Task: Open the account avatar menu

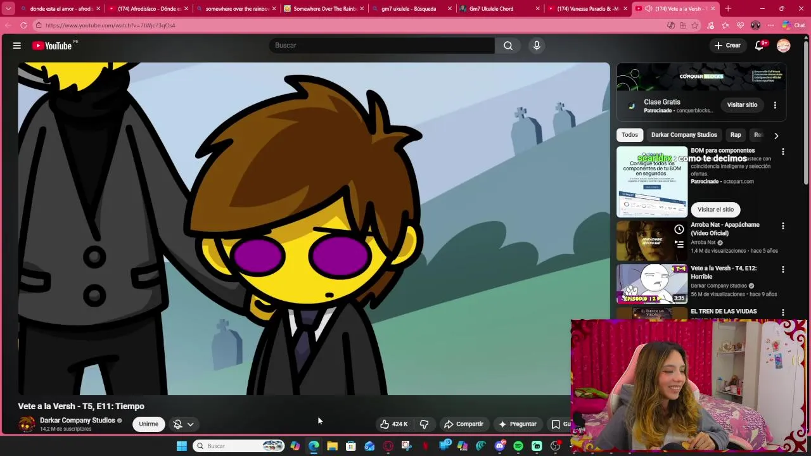Action: (x=784, y=46)
